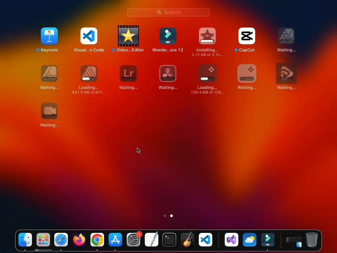This screenshot has height=253, width=337.
Task: Select the second Launchpad page dot
Action: (x=171, y=216)
